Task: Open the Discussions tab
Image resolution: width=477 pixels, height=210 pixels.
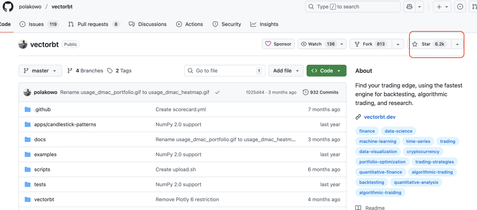Action: [148, 24]
